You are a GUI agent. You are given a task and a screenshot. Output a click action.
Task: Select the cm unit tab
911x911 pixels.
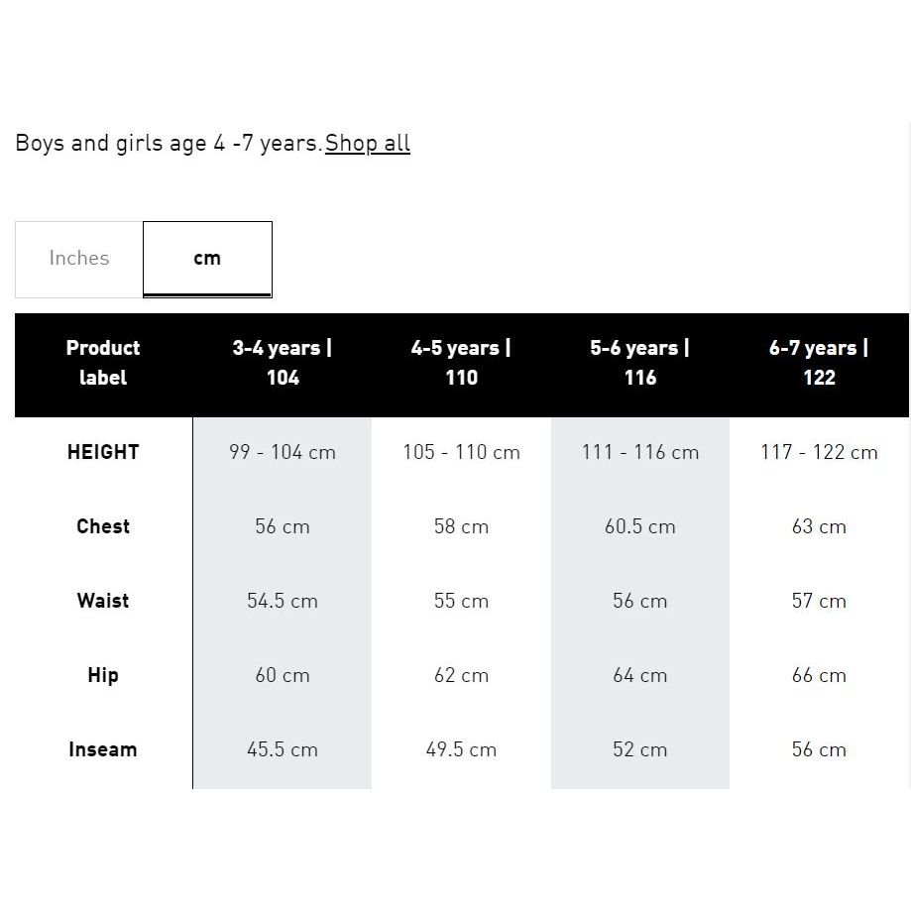[207, 258]
